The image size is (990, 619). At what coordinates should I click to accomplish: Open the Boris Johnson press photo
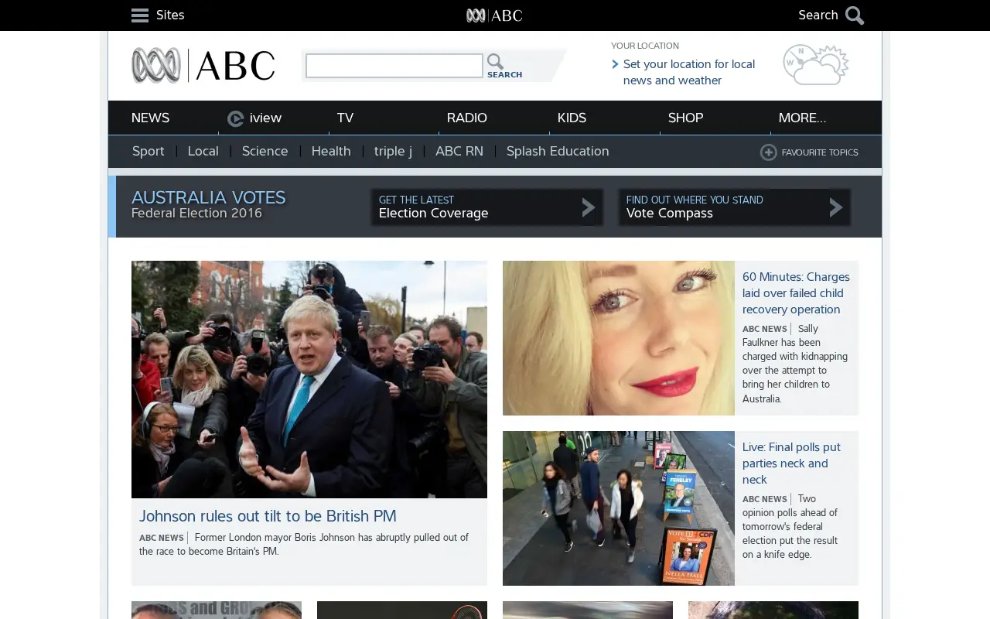(x=309, y=379)
